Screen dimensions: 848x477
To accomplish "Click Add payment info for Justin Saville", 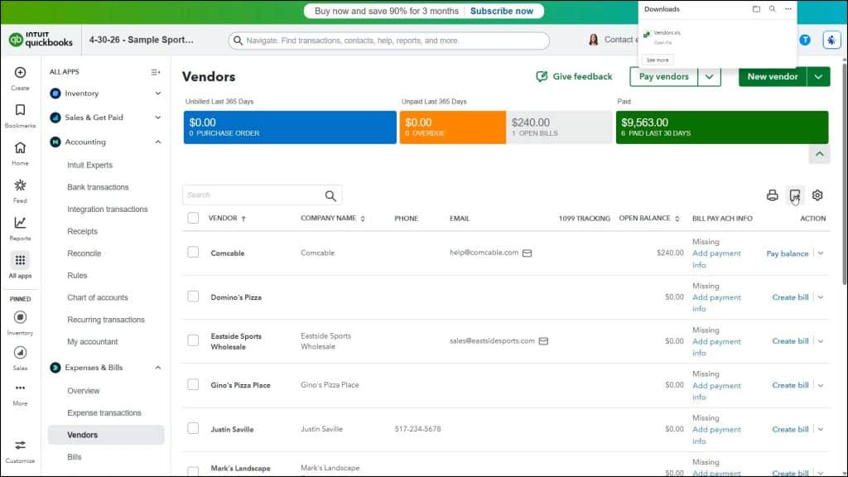I will (716, 436).
